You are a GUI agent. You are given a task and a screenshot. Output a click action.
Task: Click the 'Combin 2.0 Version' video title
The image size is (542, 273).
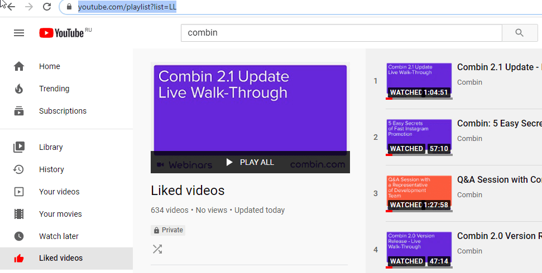(x=499, y=236)
